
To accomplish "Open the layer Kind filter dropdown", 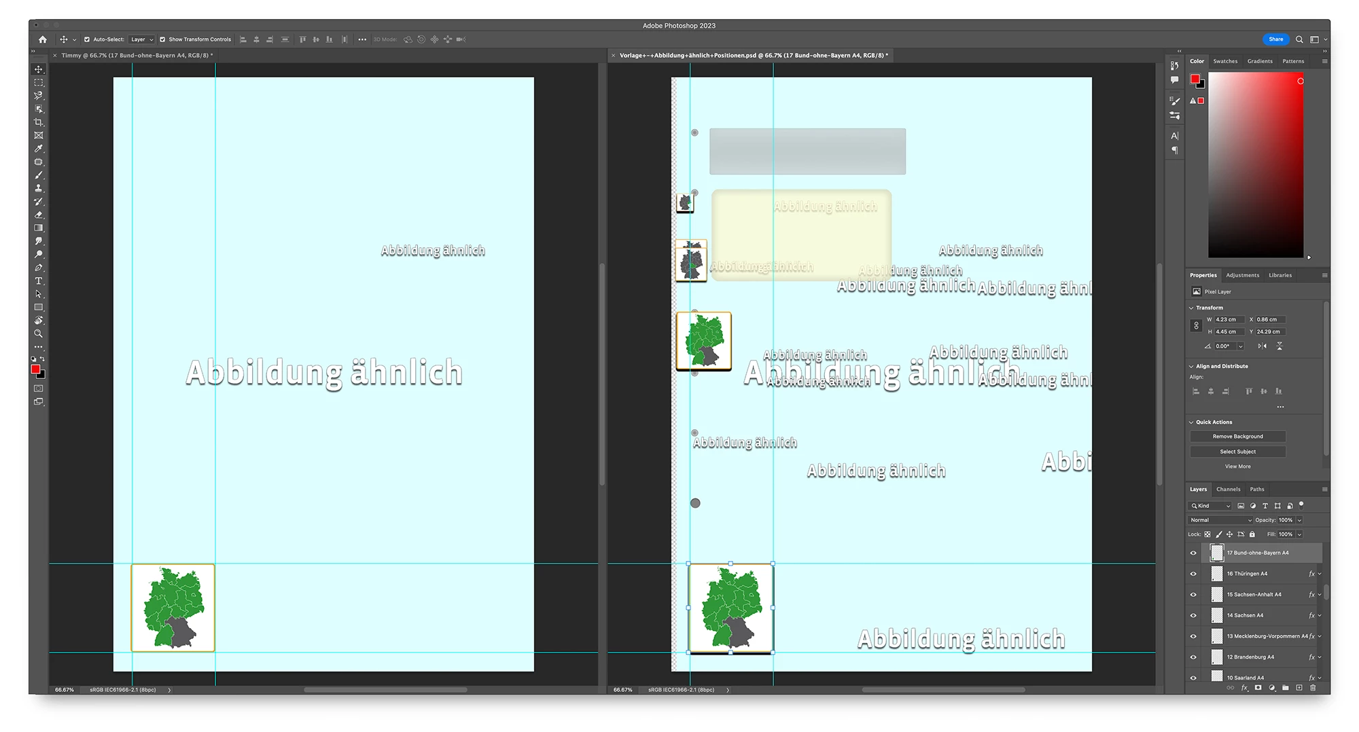I will click(1211, 506).
